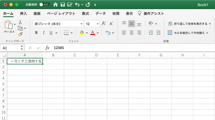Toggle Italic formatting
Viewport: 215px width, 120px height.
pyautogui.click(x=44, y=33)
